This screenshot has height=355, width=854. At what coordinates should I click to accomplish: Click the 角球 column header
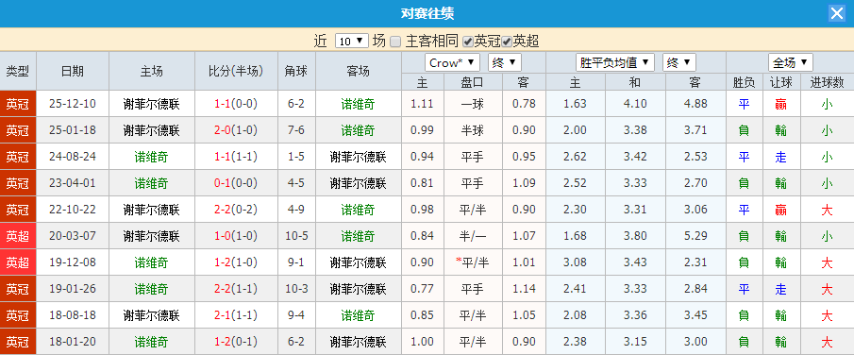click(x=295, y=71)
